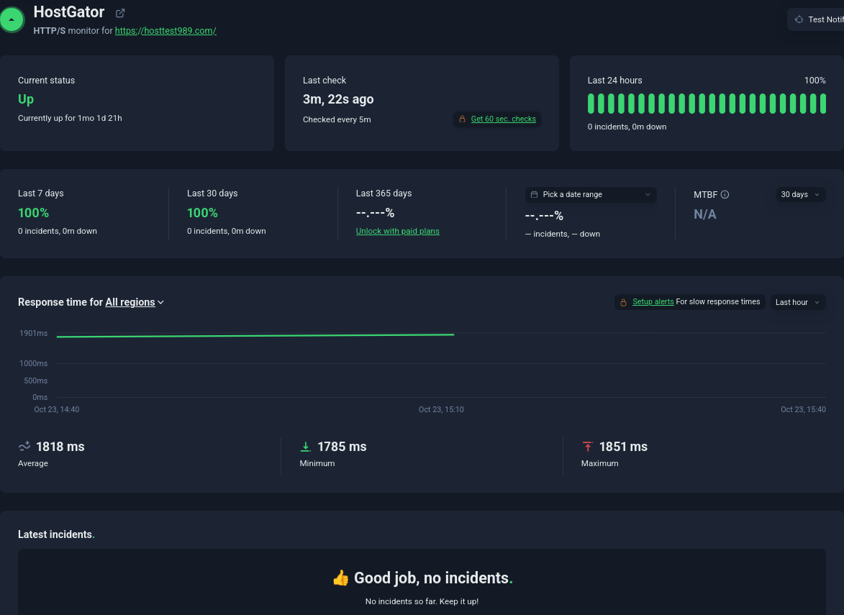Image resolution: width=844 pixels, height=615 pixels.
Task: Click the bell icon in Test Notification
Action: click(x=799, y=19)
